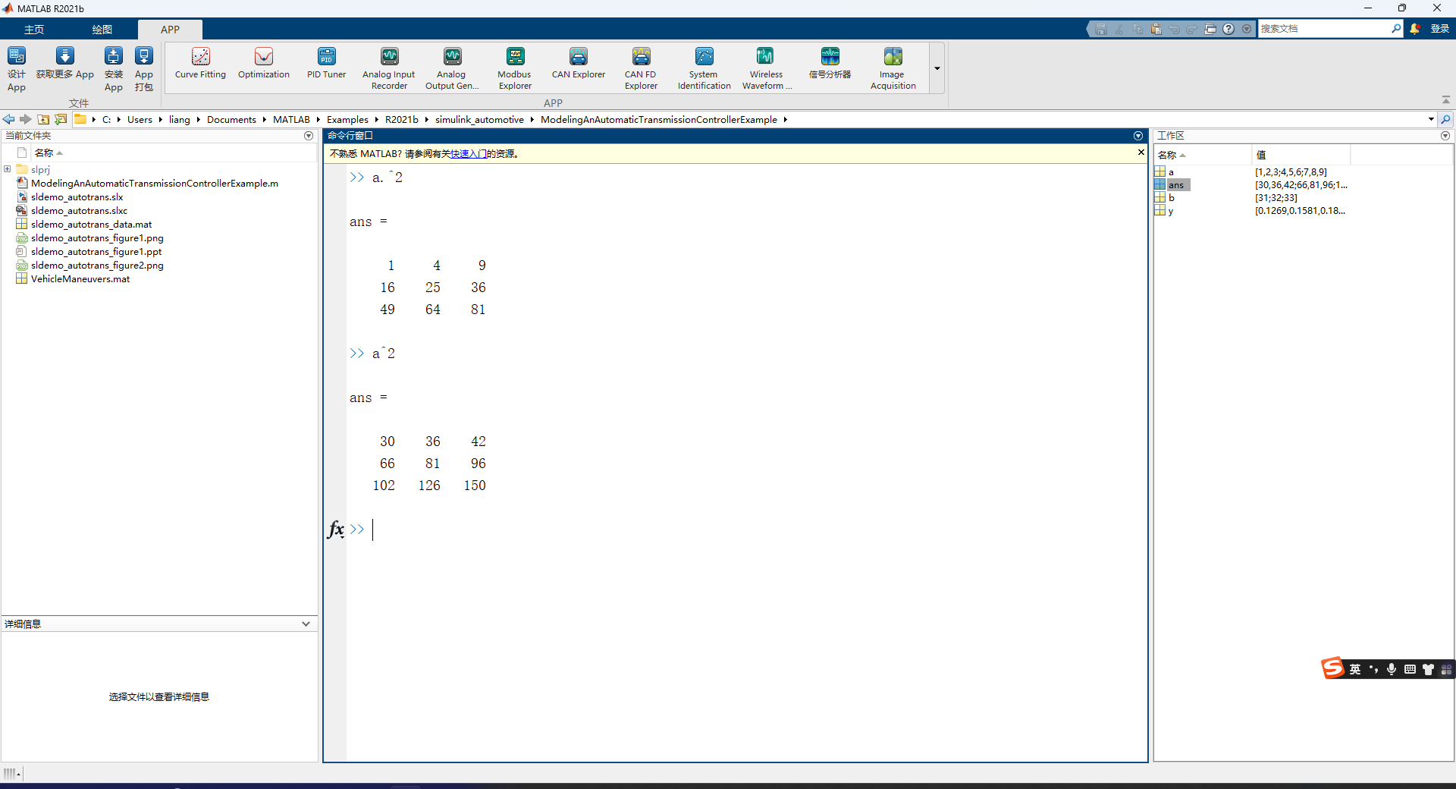This screenshot has height=789, width=1456.
Task: Select sldemo_autotrans_figure1.ppt file
Action: click(x=96, y=252)
